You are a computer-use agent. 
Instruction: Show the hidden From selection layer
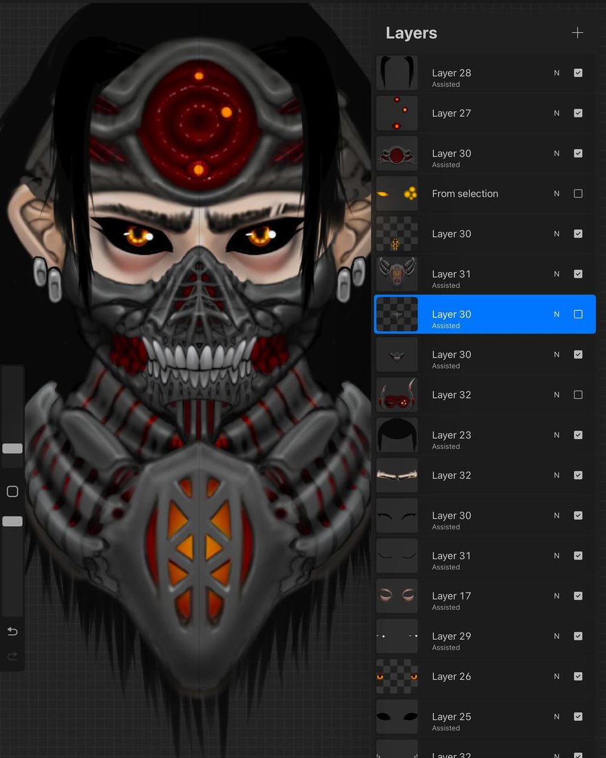(578, 193)
